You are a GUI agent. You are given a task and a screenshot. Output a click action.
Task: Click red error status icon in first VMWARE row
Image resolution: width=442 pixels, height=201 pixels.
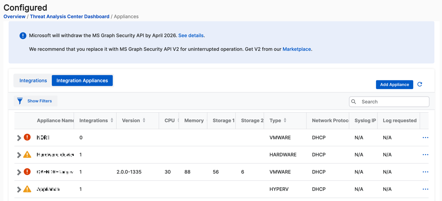point(27,137)
